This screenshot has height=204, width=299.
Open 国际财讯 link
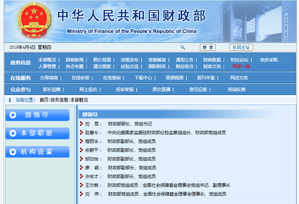[x=157, y=66]
